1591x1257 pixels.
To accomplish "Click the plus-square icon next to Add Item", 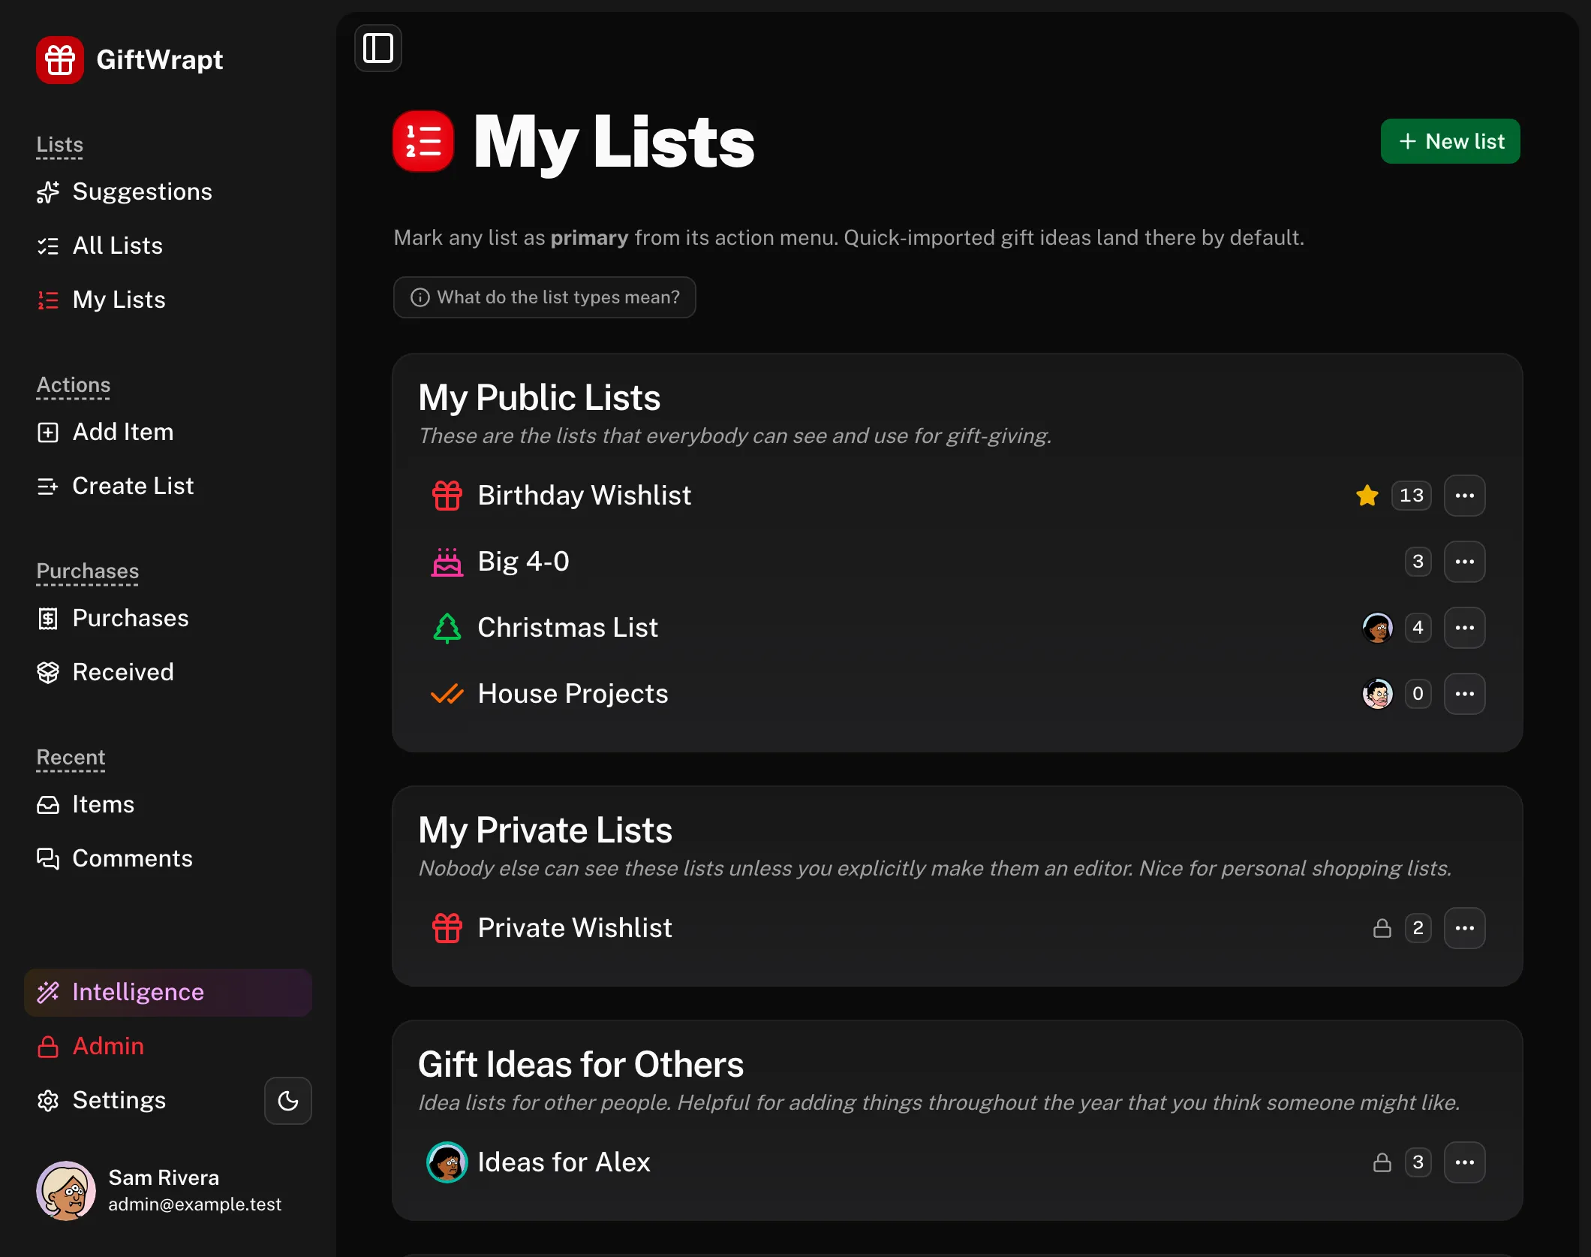I will [x=48, y=433].
